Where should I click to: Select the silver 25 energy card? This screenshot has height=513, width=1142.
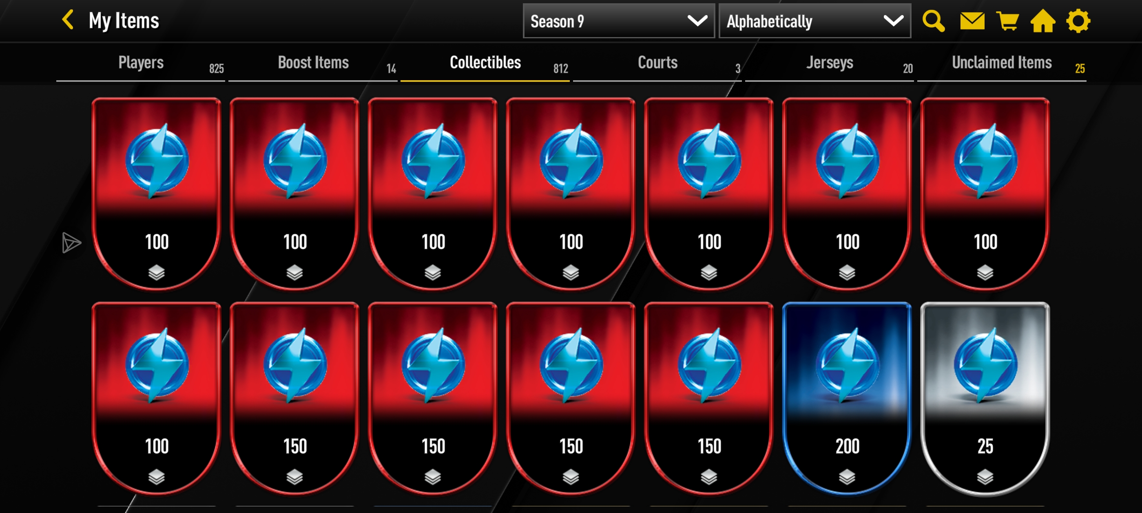click(x=985, y=398)
